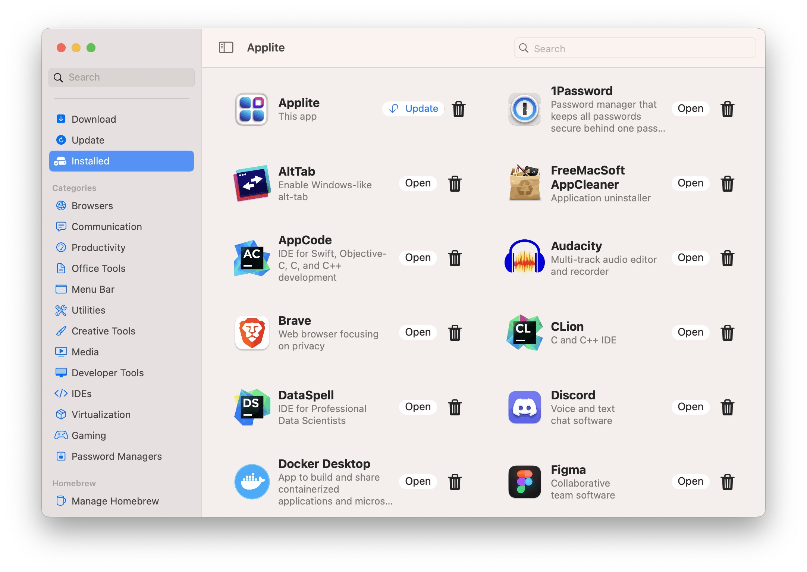
Task: Click the sidebar search field
Action: [121, 77]
